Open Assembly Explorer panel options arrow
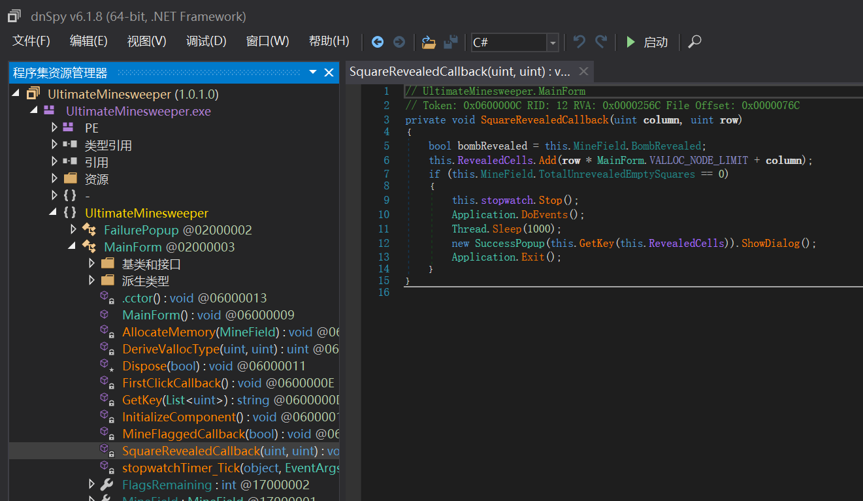Screen dimensions: 863x501 point(313,72)
